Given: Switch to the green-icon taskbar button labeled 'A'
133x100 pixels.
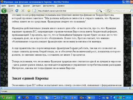Looking at the screenshot, I should [65, 97].
